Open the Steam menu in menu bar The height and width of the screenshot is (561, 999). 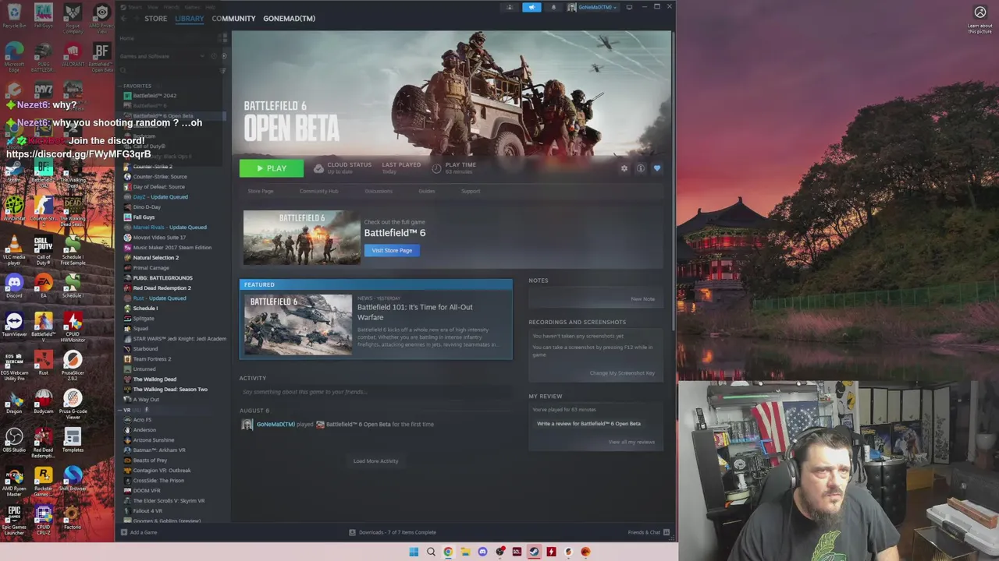(136, 7)
